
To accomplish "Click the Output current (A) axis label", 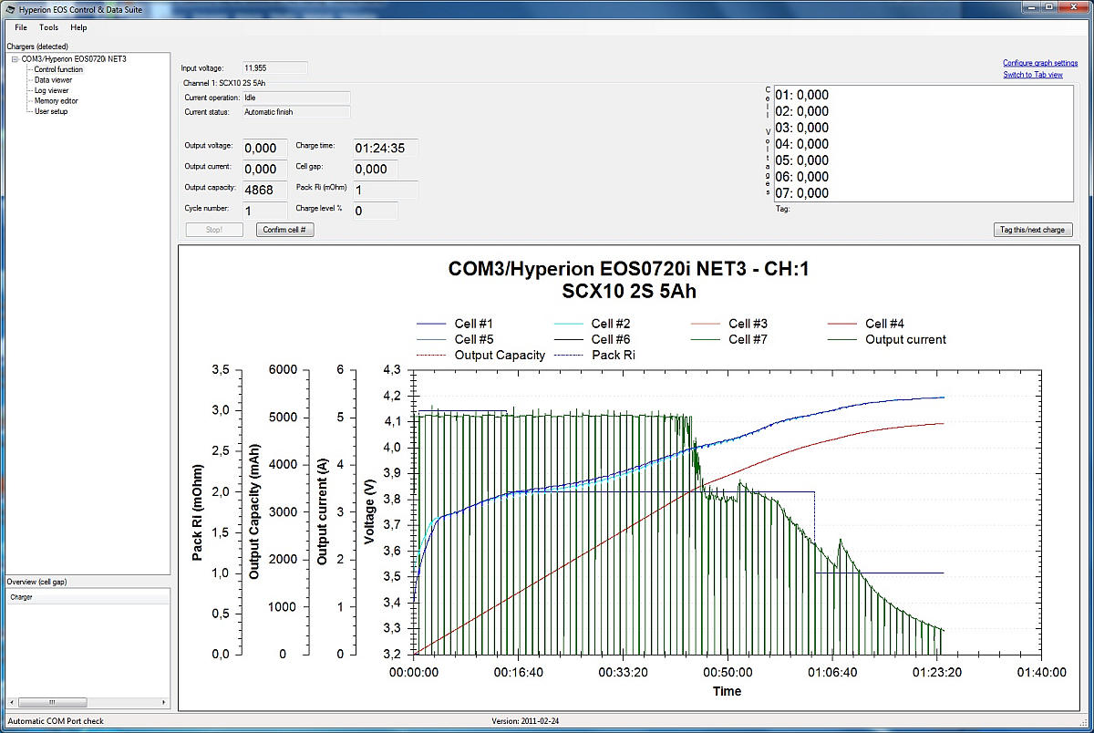I will click(322, 511).
